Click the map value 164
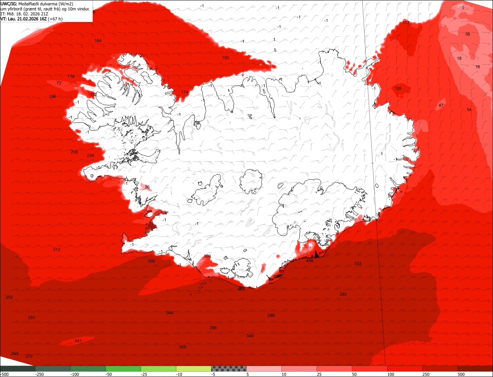The image size is (493, 377). click(x=98, y=40)
